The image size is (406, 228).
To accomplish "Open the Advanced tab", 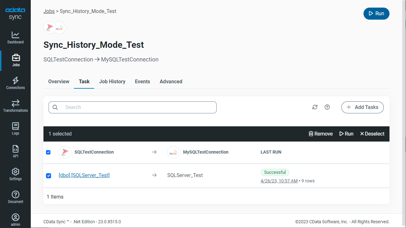I will 171,81.
